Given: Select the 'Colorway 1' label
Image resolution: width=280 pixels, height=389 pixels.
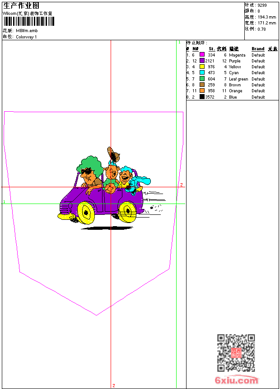Looking at the screenshot, I should pyautogui.click(x=26, y=37).
